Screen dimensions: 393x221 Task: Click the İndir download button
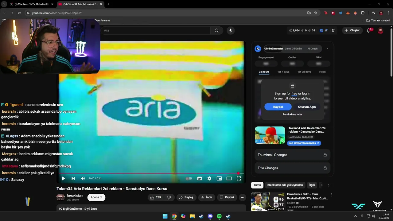206,197
